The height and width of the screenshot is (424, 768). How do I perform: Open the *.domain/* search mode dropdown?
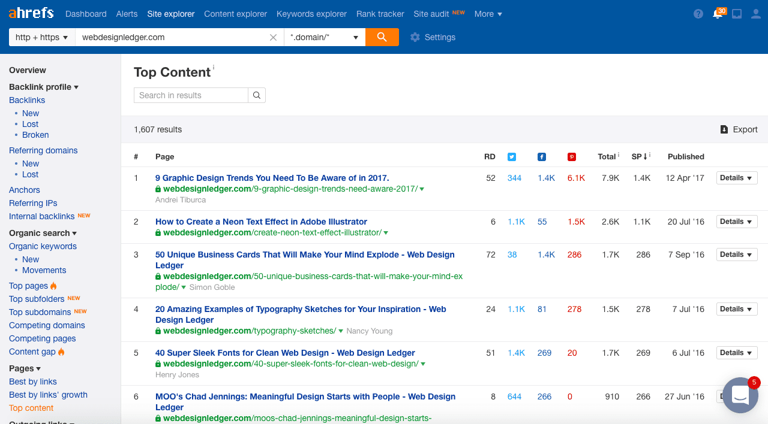pos(324,37)
